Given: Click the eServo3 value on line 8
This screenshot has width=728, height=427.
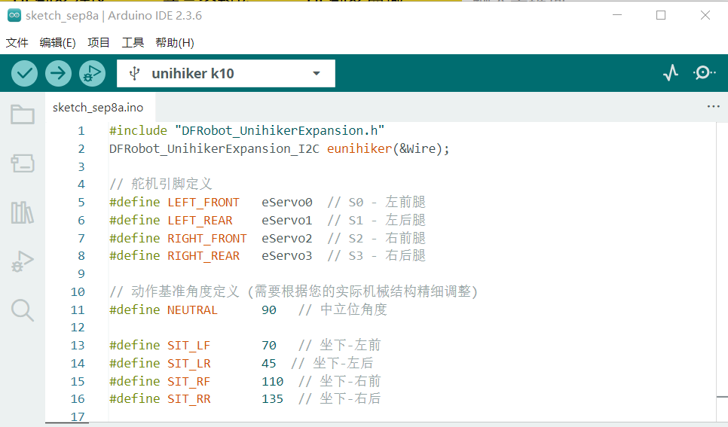Looking at the screenshot, I should point(287,256).
